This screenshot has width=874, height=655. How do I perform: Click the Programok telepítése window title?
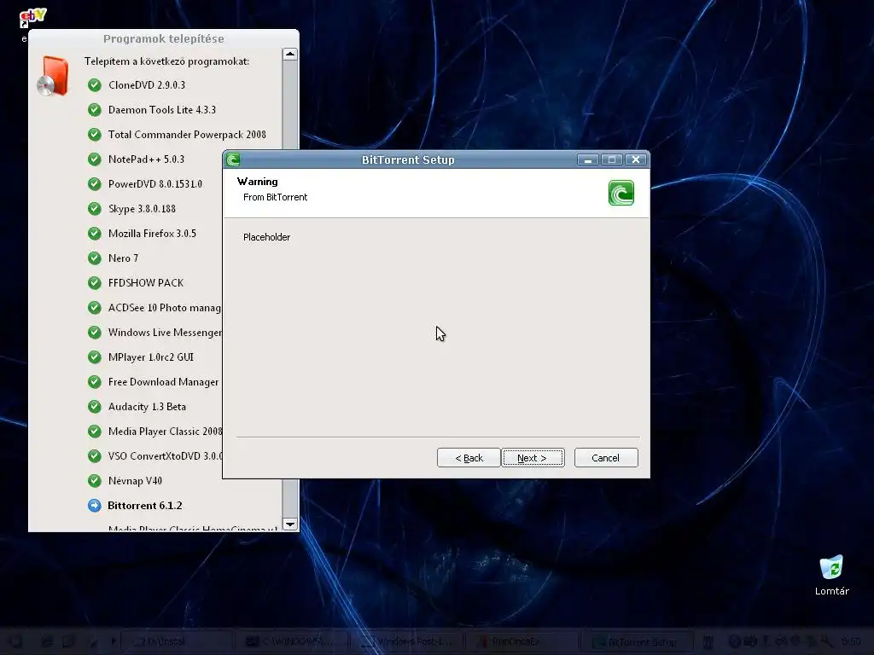[163, 39]
